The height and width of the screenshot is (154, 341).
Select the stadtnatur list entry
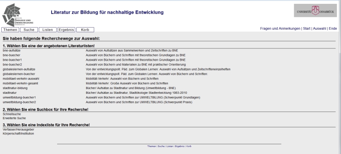pyautogui.click(x=9, y=93)
